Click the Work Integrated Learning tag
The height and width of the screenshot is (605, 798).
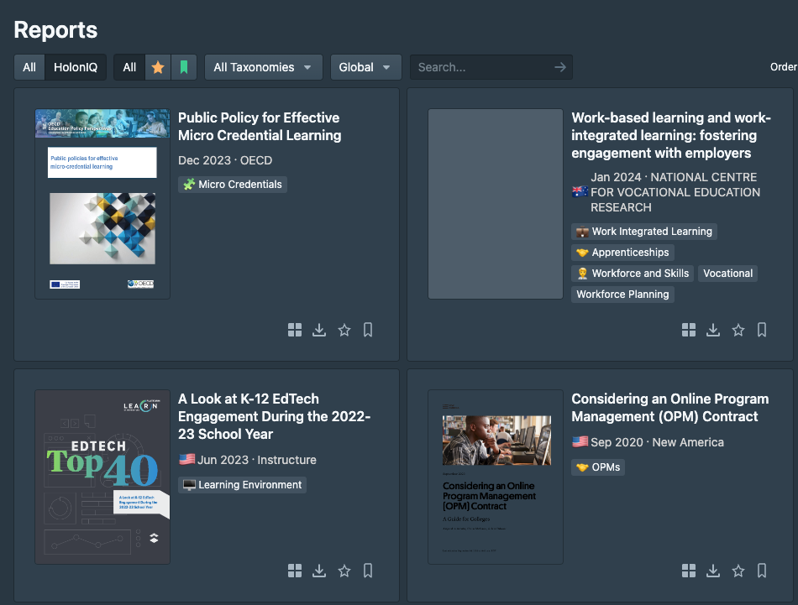pos(643,232)
